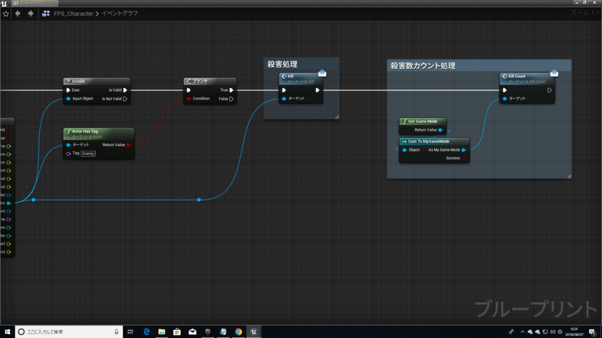Go forward with the right arrow button
The width and height of the screenshot is (602, 338).
tap(31, 13)
